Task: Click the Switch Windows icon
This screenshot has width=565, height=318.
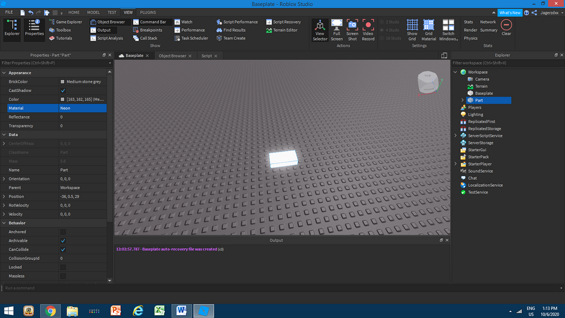Action: click(448, 30)
